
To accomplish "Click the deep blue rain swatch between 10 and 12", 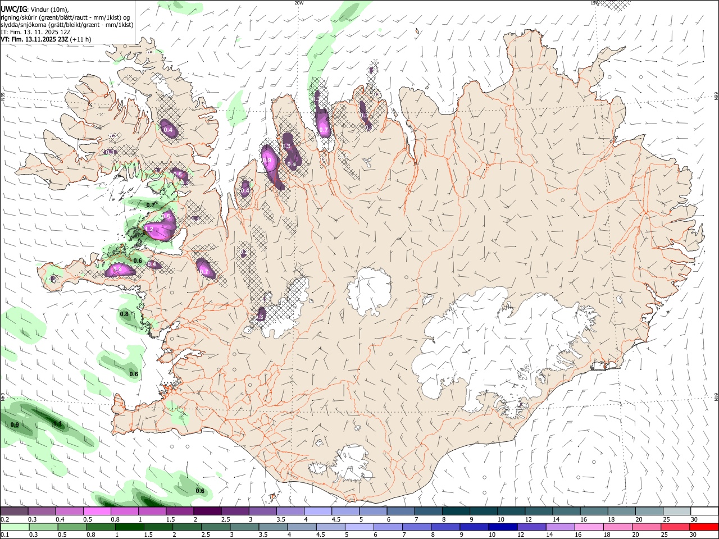I will coord(502,527).
